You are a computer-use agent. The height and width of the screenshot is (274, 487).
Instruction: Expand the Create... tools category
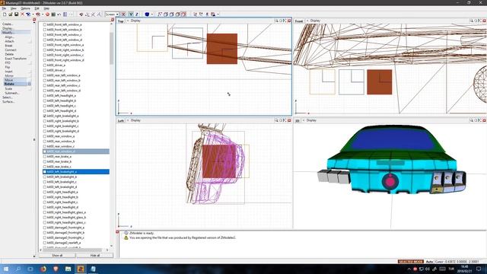[8, 24]
